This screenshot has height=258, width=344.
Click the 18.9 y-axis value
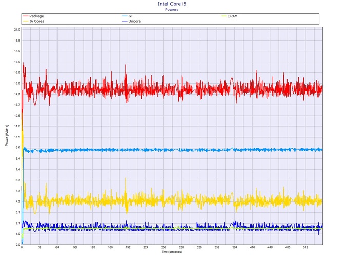click(17, 51)
